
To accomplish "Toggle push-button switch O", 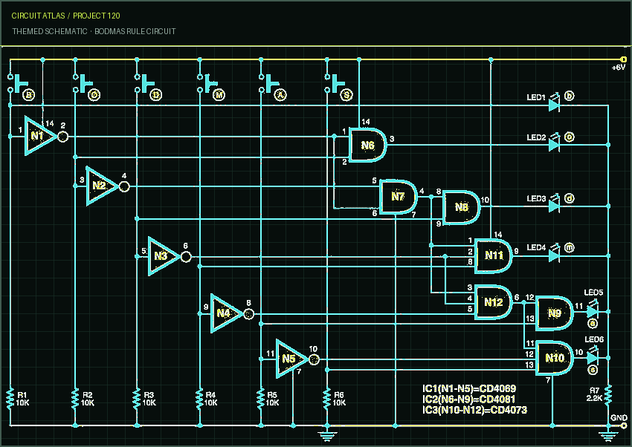I will 82,83.
